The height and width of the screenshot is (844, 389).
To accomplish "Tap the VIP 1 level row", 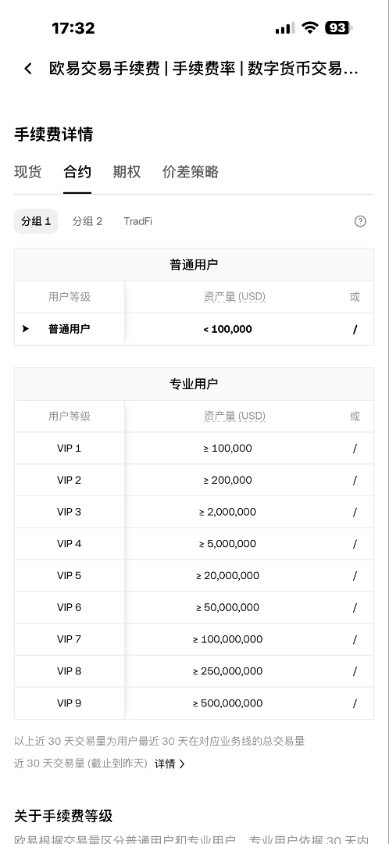I will (x=194, y=448).
